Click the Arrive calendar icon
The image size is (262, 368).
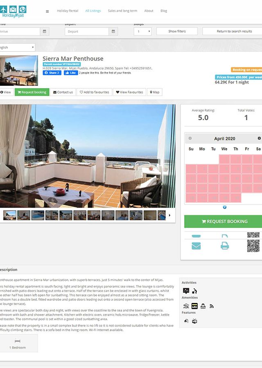click(x=44, y=31)
